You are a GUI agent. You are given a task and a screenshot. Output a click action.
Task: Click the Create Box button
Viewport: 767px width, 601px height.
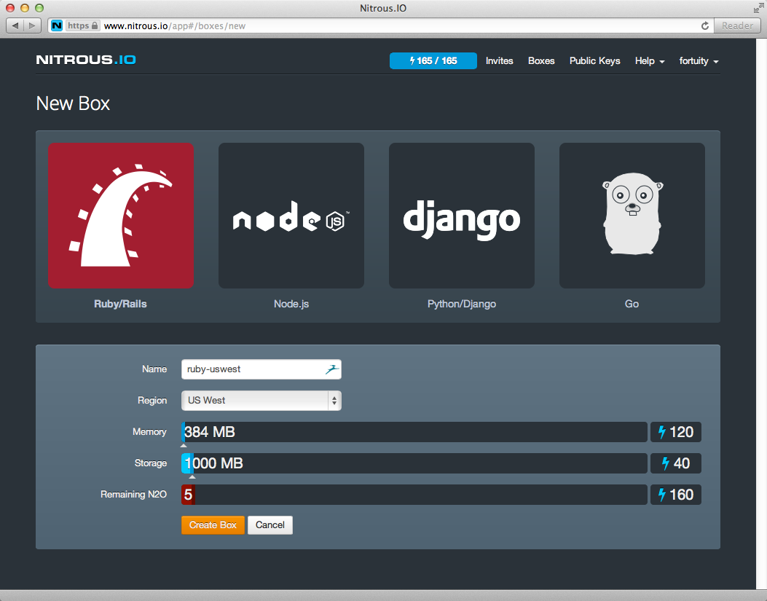pyautogui.click(x=213, y=525)
